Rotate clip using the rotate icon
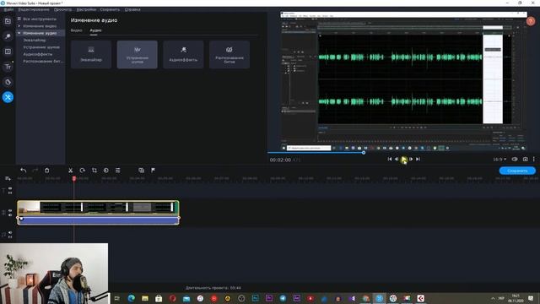This screenshot has width=540, height=304. click(x=83, y=171)
